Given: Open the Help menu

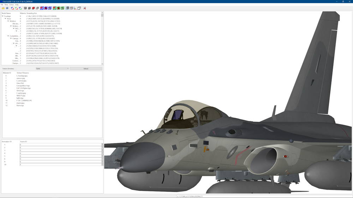Looking at the screenshot, I should (x=17, y=5).
